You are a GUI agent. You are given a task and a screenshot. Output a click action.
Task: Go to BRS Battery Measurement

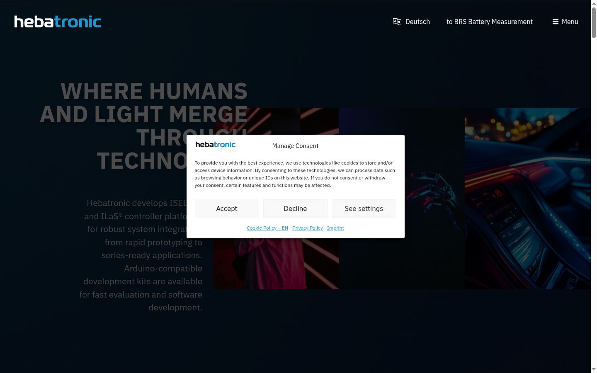tap(490, 22)
